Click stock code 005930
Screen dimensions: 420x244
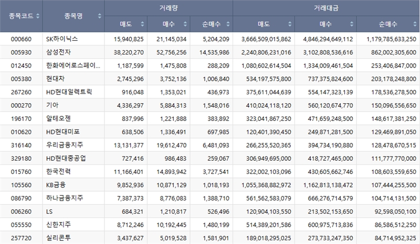21,52
